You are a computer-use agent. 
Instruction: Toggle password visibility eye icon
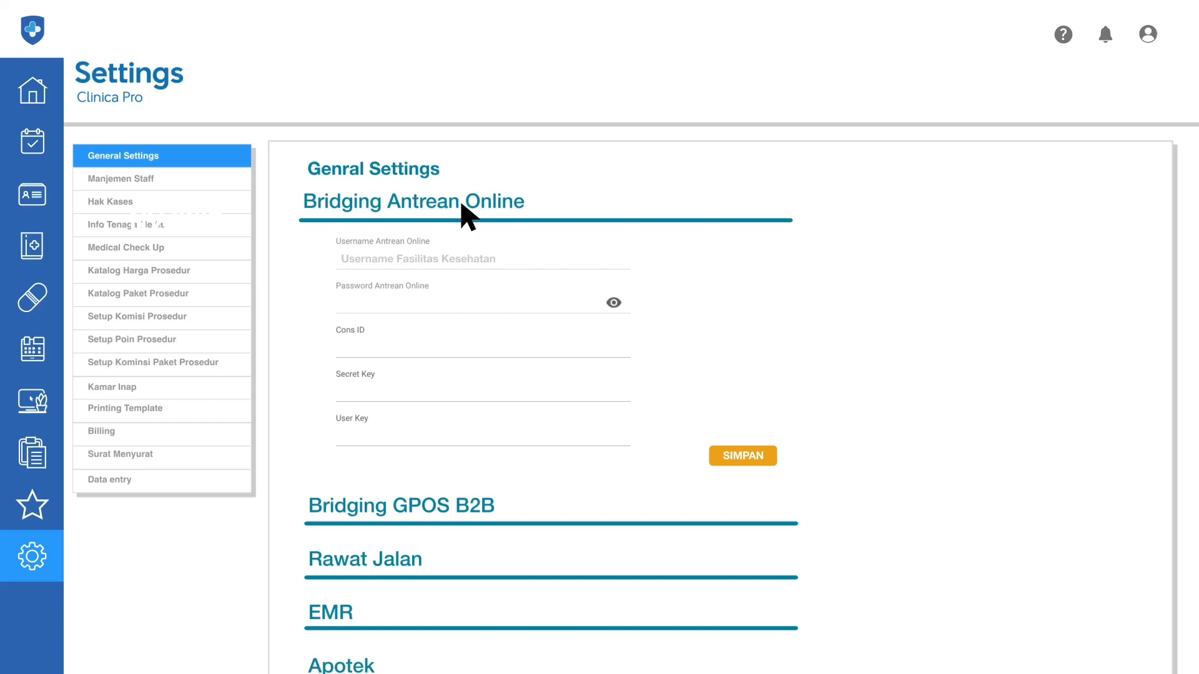[613, 303]
